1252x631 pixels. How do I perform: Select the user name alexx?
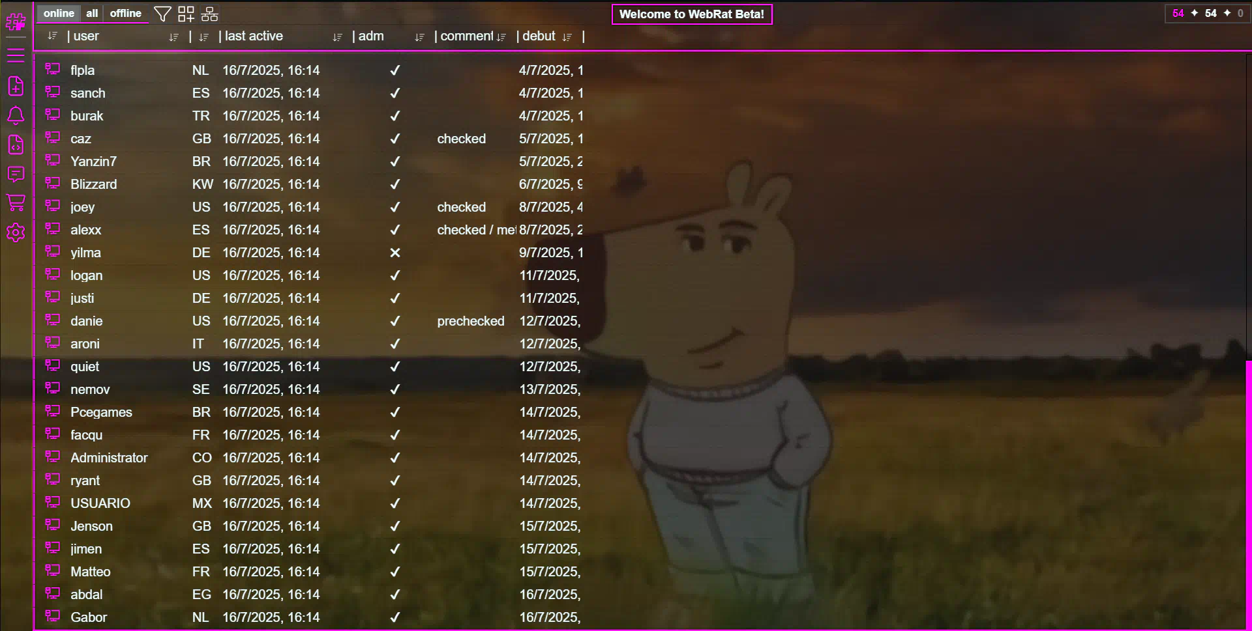86,230
